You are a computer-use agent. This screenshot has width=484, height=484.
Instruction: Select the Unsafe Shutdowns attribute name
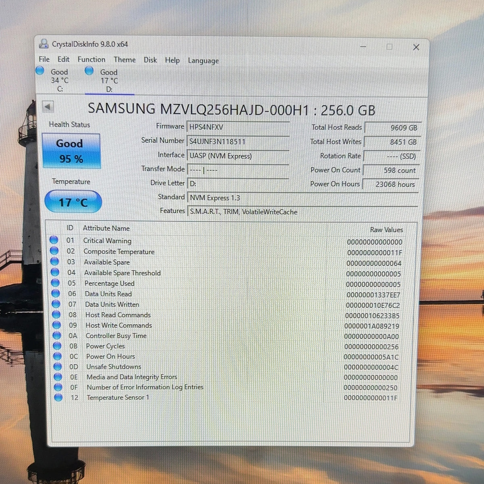pos(114,367)
